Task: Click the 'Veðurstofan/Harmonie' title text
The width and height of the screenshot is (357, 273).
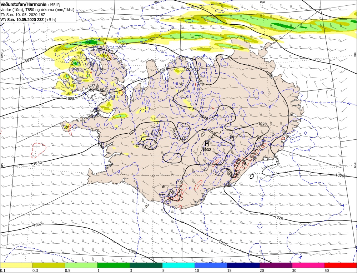Action: 24,4
